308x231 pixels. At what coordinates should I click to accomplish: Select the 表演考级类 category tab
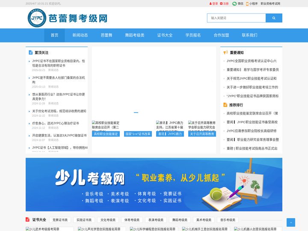click(x=156, y=220)
